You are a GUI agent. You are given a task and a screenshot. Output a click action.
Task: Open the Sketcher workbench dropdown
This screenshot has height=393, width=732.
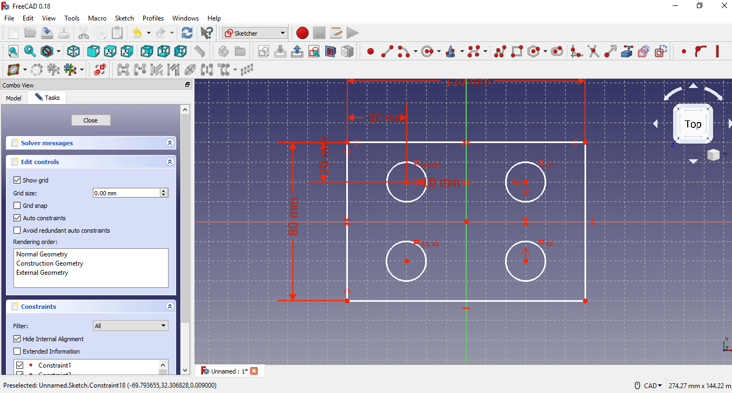[254, 33]
